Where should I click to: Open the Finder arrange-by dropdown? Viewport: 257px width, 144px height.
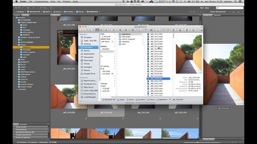tap(107, 30)
